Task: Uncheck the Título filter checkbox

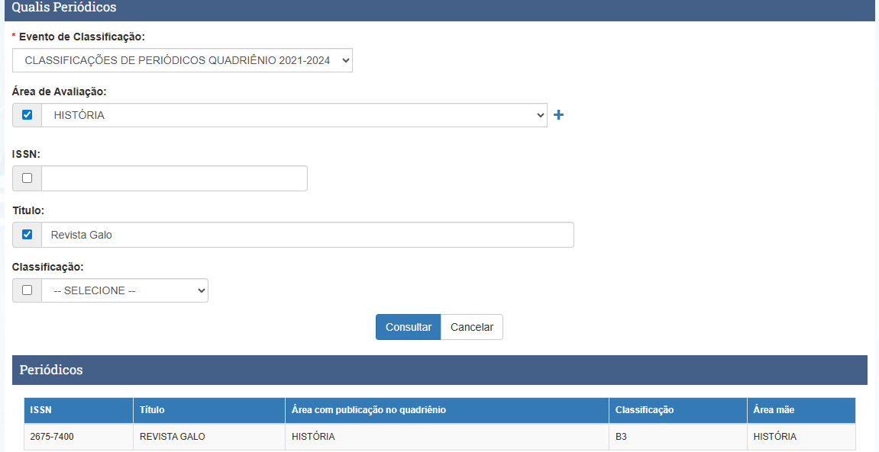Action: (27, 235)
